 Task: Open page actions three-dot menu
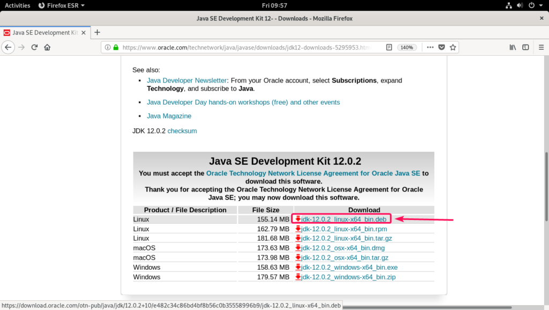(x=429, y=47)
